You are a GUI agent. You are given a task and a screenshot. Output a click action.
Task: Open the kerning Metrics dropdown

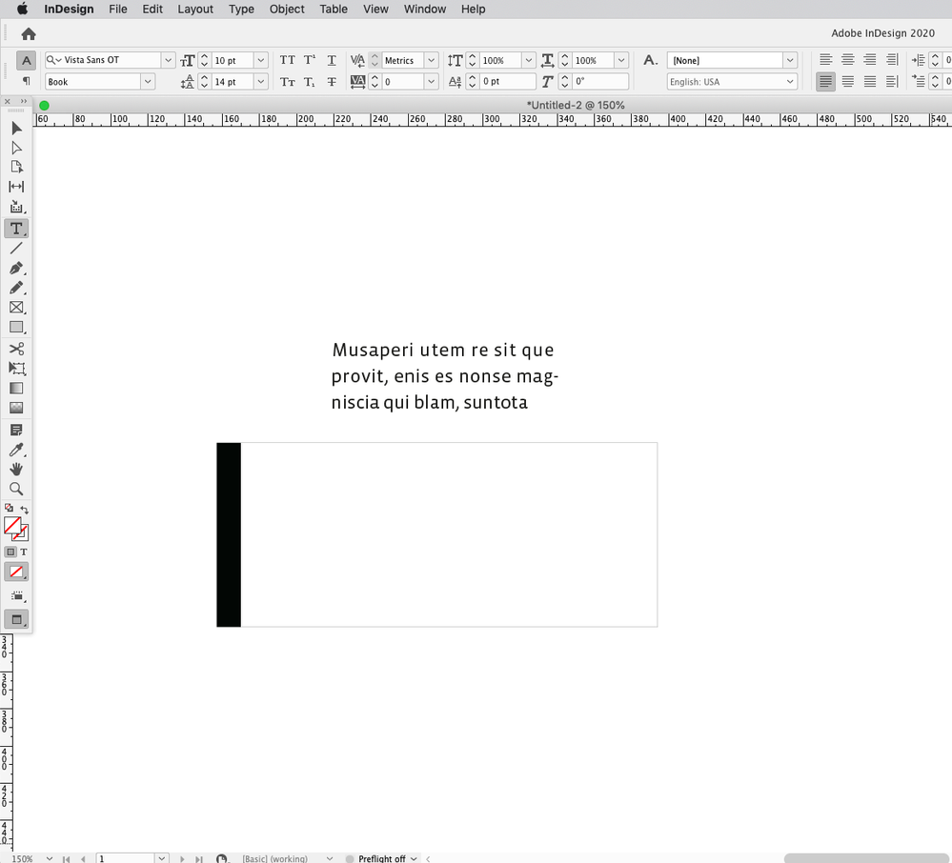(433, 60)
